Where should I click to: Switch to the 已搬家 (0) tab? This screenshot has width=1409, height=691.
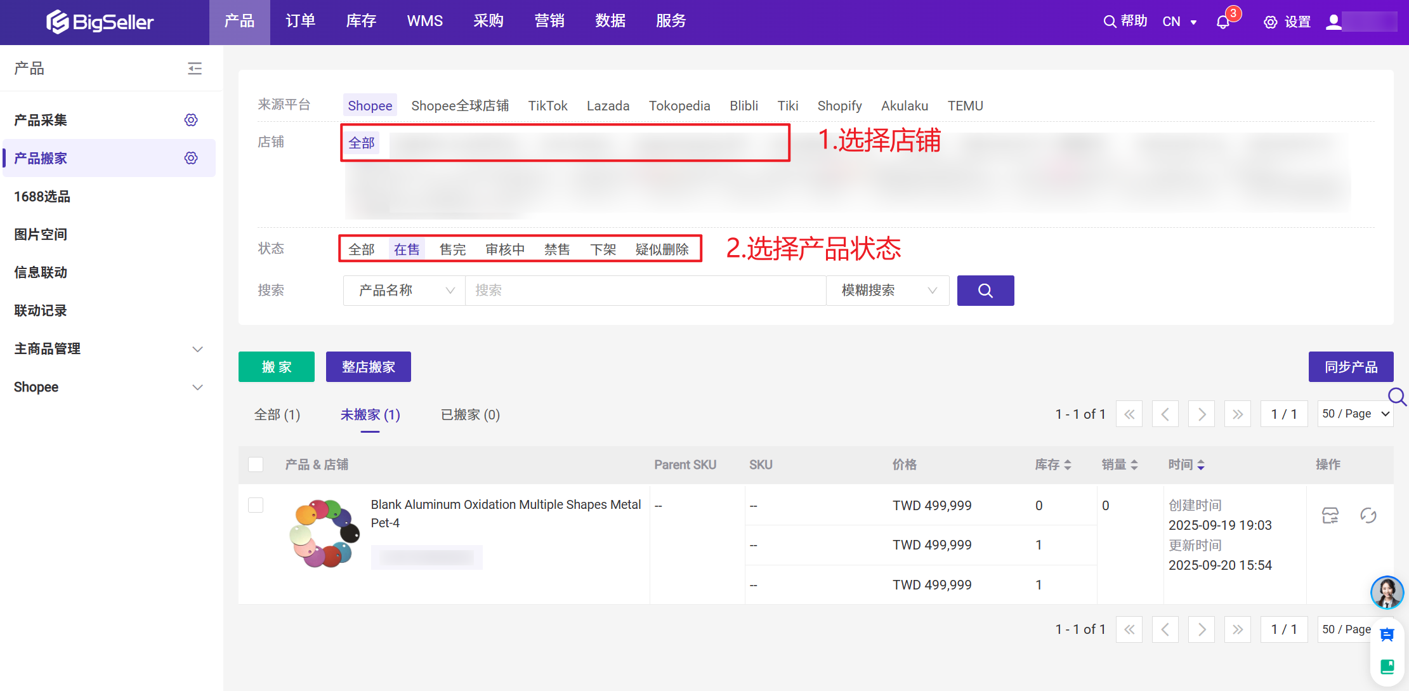tap(470, 415)
